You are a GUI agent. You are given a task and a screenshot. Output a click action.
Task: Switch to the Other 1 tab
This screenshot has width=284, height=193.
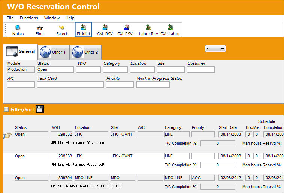54,52
